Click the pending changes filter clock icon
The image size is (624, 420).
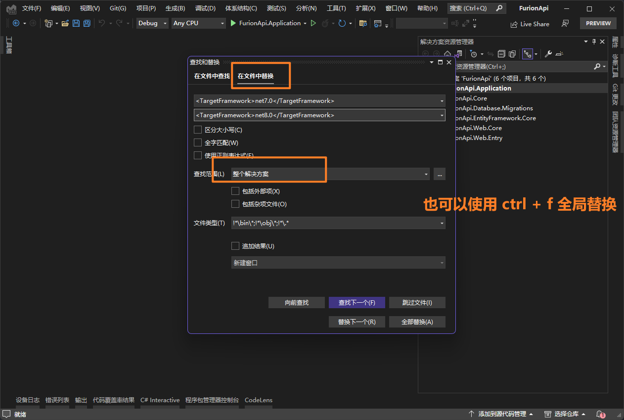(474, 54)
